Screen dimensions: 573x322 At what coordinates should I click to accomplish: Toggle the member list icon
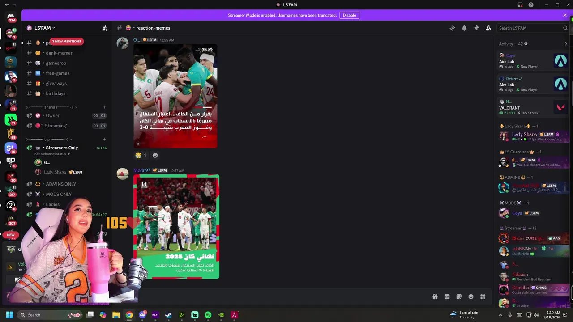(x=488, y=28)
